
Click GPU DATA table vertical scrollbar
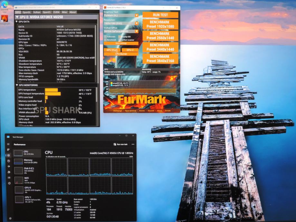coord(96,53)
